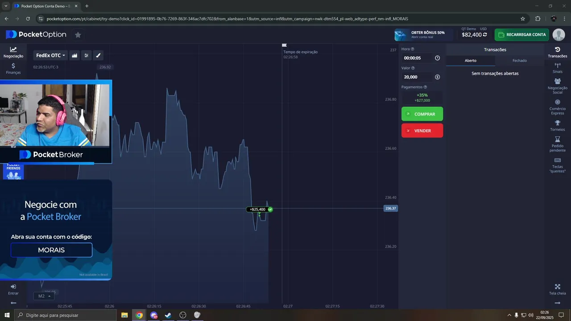Open the Finanças section

pos(13,69)
